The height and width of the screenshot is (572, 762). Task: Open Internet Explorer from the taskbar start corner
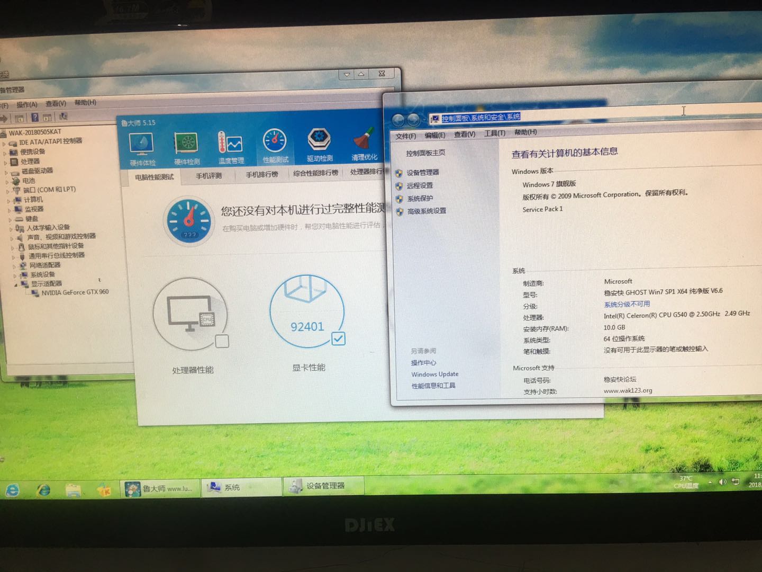pyautogui.click(x=12, y=490)
